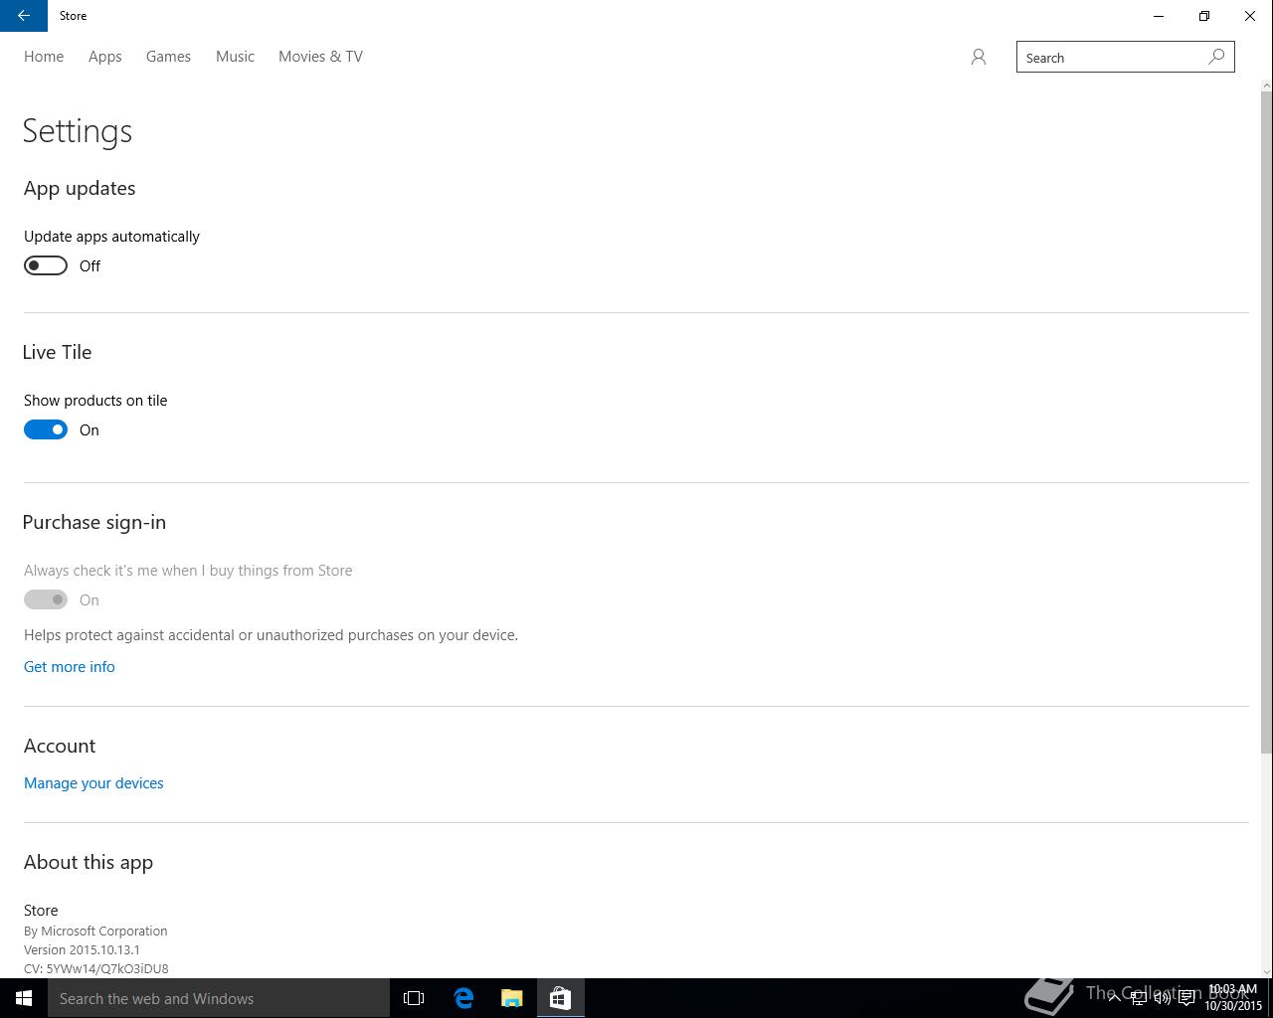1273x1018 pixels.
Task: Close the Store window
Action: pyautogui.click(x=1250, y=16)
